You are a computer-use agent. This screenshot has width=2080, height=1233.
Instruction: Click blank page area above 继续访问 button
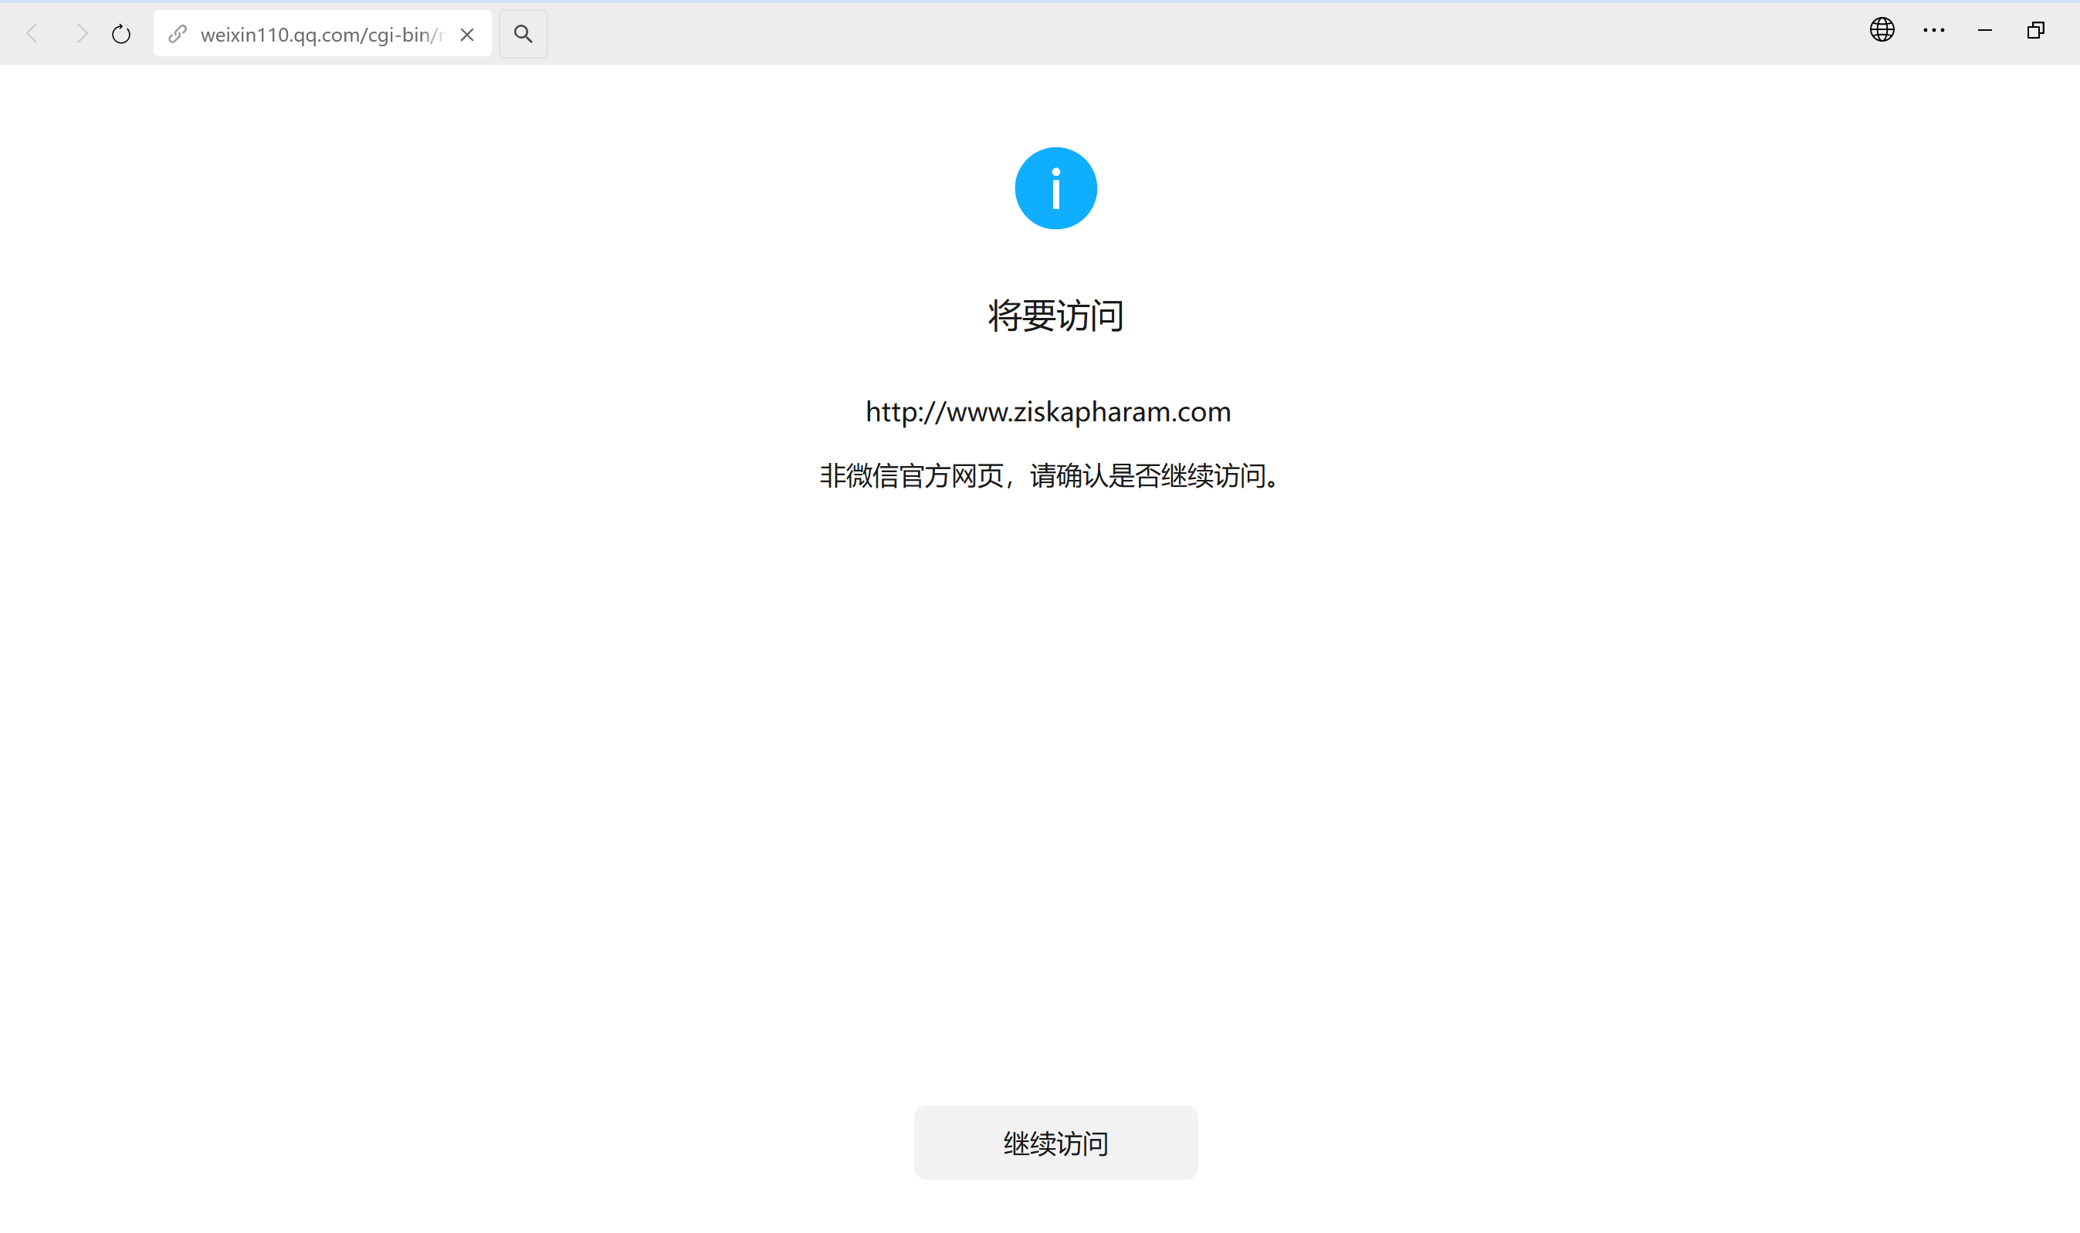[1055, 831]
